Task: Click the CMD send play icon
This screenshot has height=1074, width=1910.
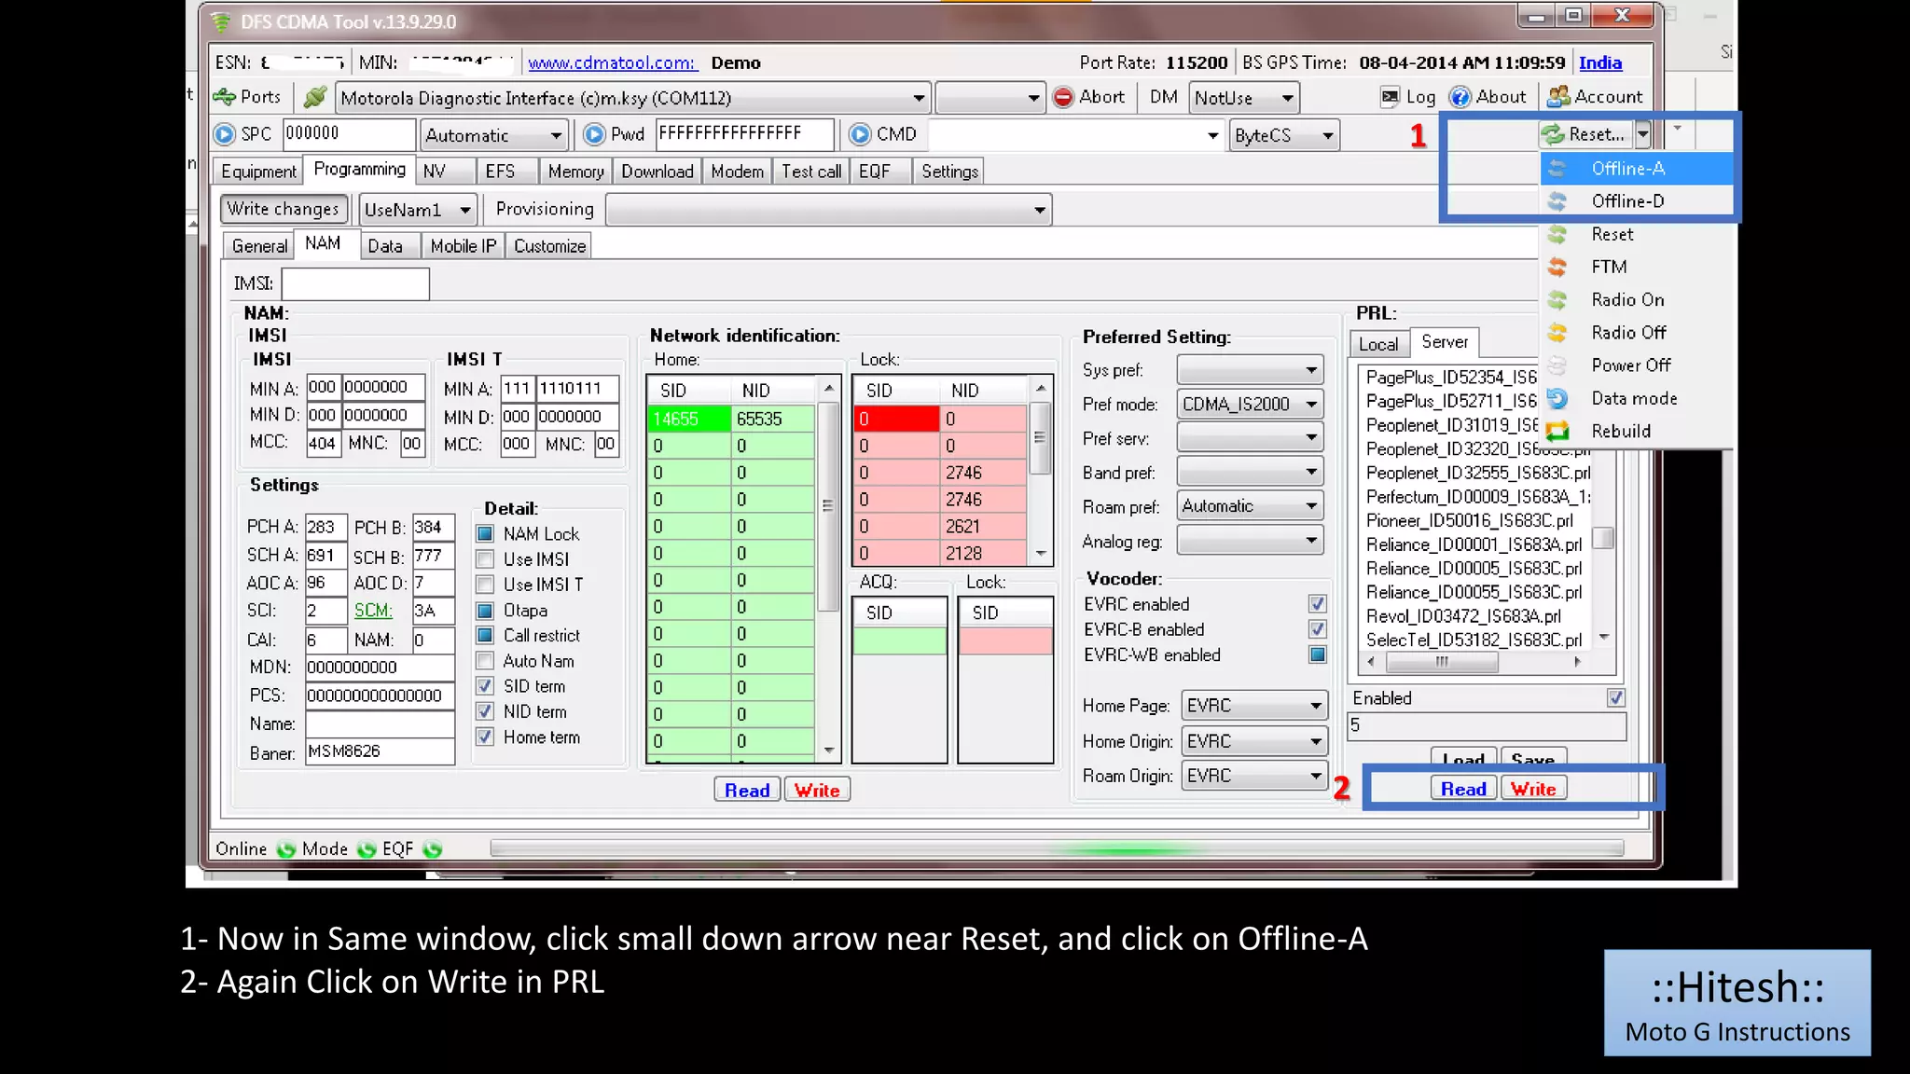Action: pyautogui.click(x=860, y=134)
